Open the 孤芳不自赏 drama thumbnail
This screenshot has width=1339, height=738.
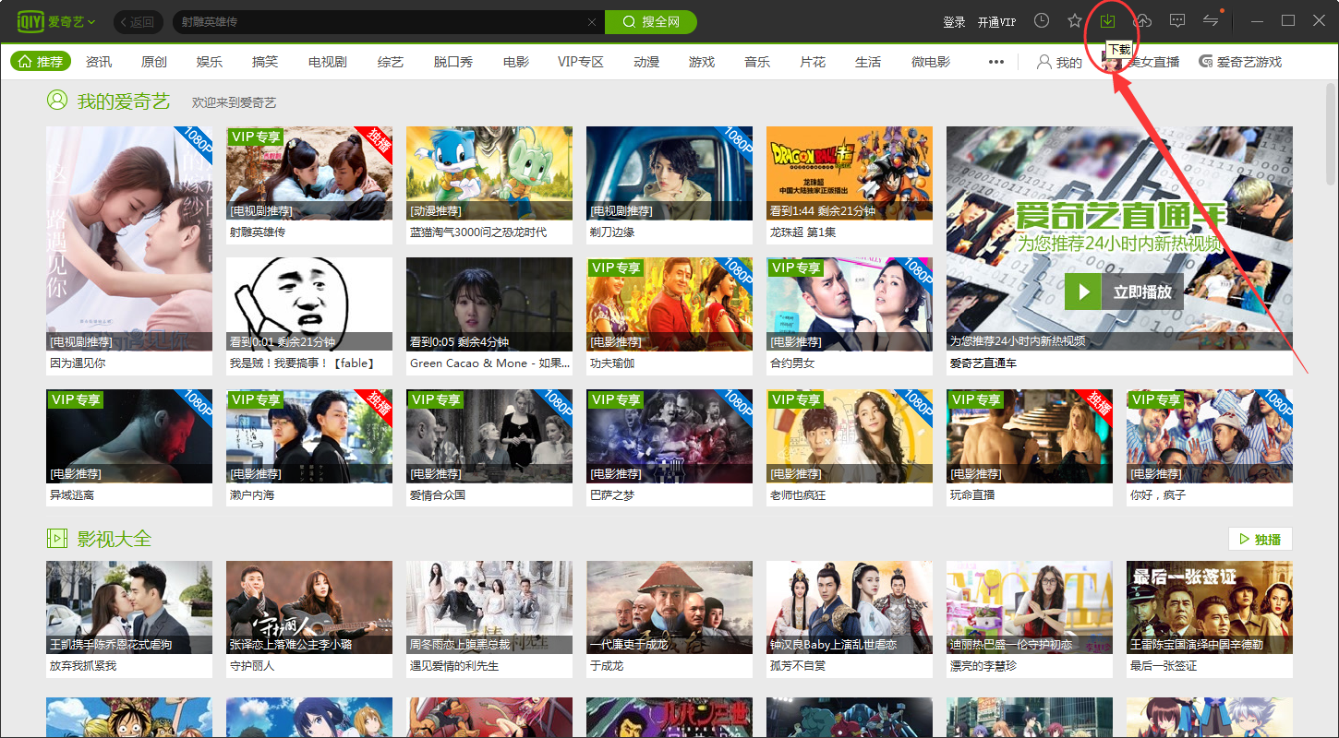click(850, 607)
